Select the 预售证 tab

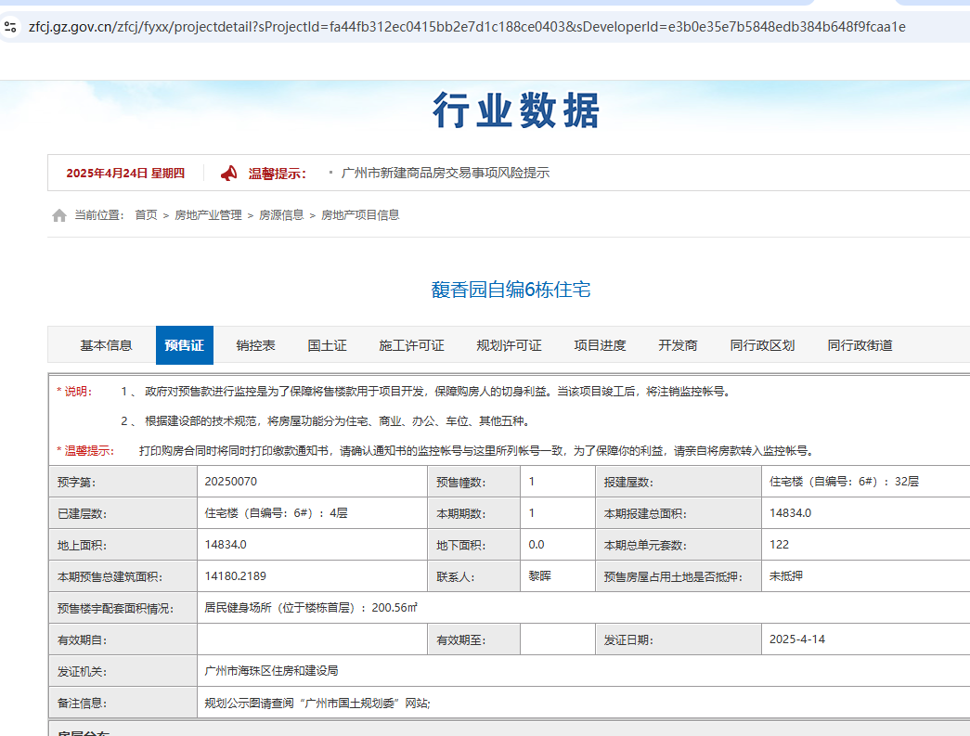click(184, 345)
